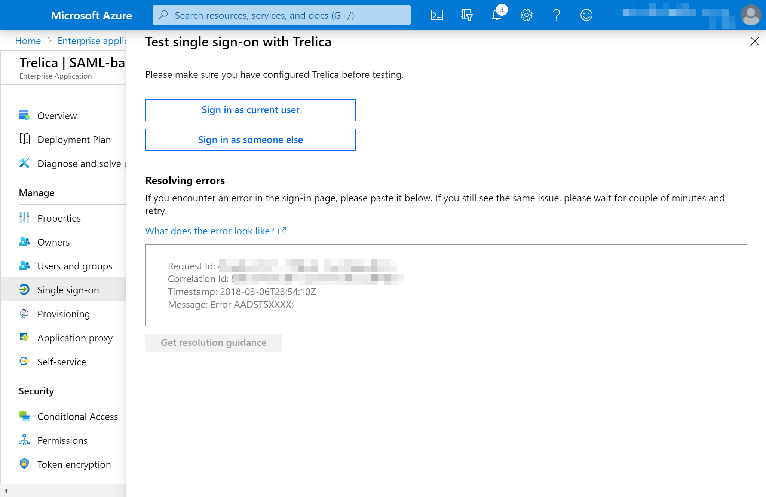This screenshot has width=766, height=497.
Task: Click the Owners people icon
Action: coord(24,242)
